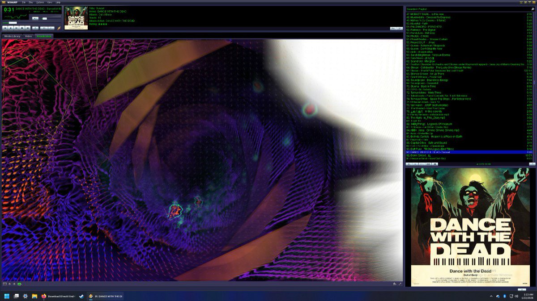Select the Donki Groove playlist row
This screenshot has height=301, width=537.
[x=469, y=155]
